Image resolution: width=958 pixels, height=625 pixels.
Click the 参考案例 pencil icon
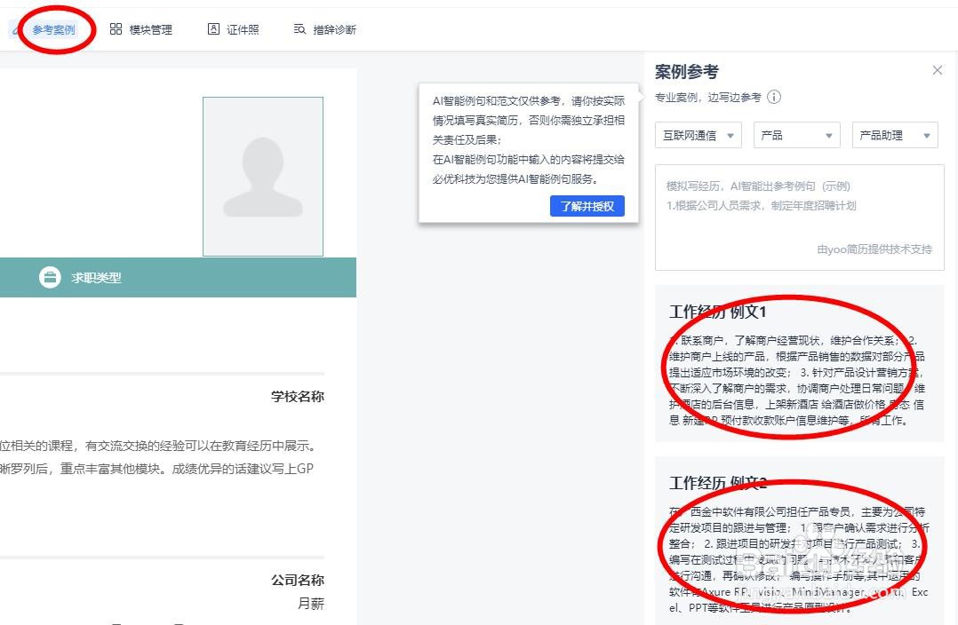[x=15, y=29]
